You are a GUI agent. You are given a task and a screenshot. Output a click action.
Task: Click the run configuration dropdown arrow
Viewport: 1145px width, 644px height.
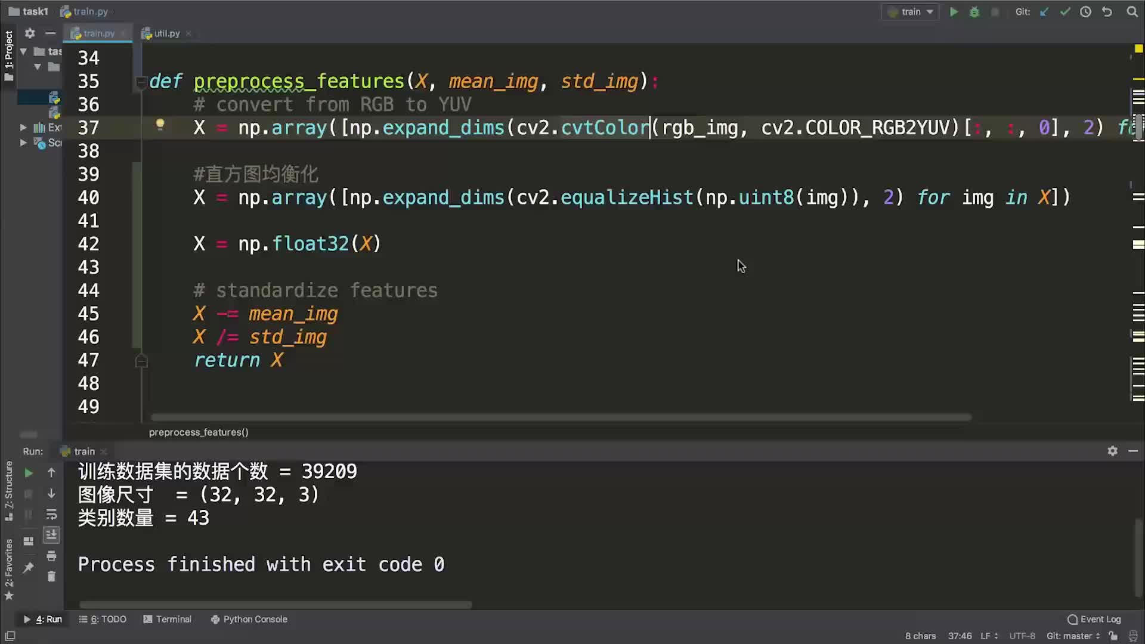click(x=930, y=11)
